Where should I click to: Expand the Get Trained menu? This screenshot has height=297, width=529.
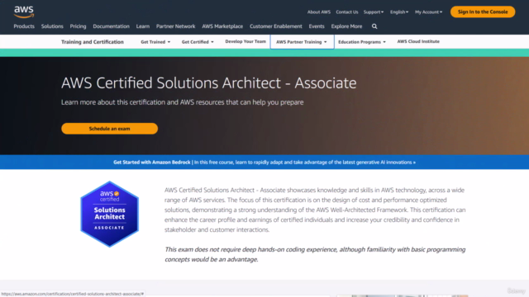(x=155, y=42)
